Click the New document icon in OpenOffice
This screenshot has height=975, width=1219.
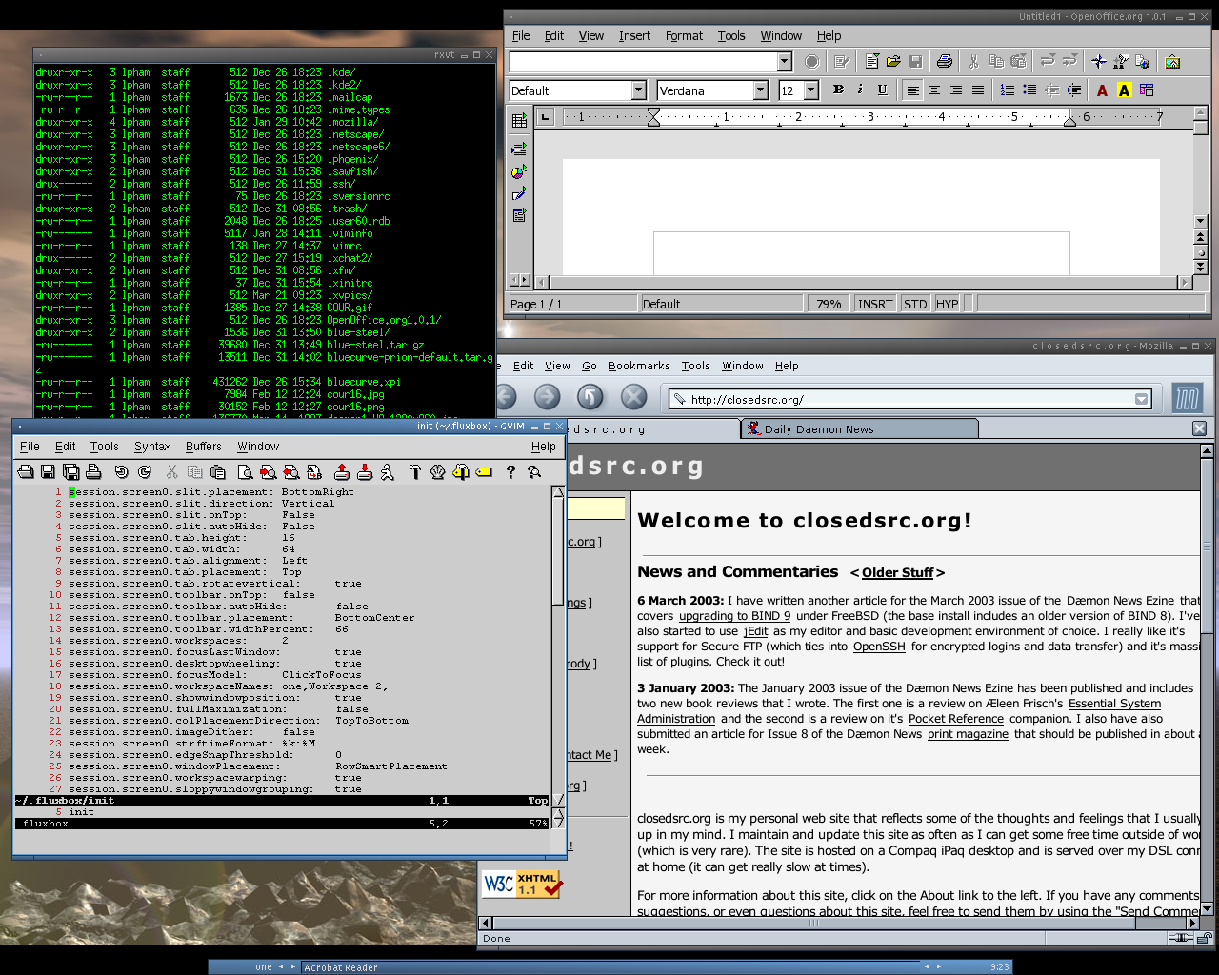click(871, 62)
